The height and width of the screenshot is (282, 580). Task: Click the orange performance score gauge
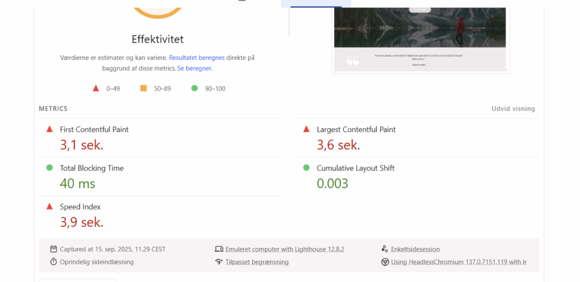click(x=157, y=12)
